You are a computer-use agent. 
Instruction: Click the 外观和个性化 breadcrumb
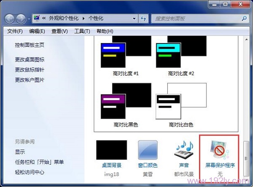pos(64,18)
